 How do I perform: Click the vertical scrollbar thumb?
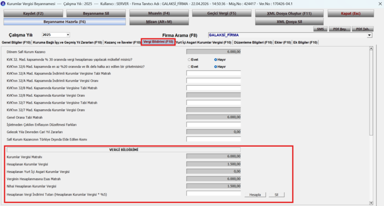coord(371,93)
